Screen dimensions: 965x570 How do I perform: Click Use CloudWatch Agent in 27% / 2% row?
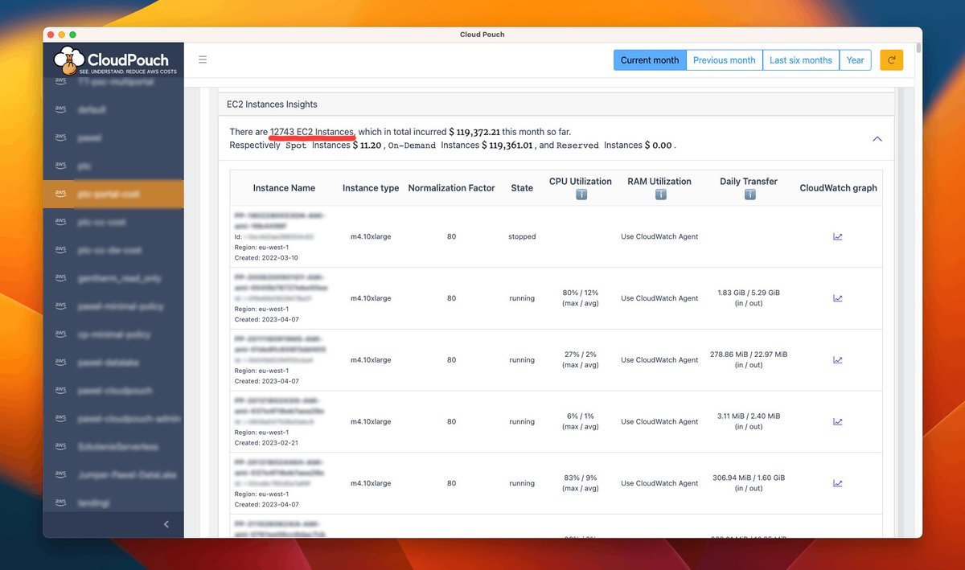pyautogui.click(x=659, y=360)
